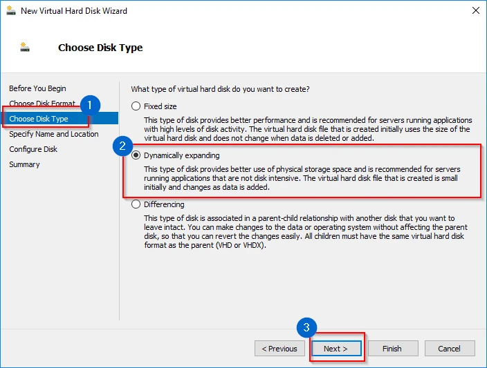Click the disk icon beside the Choose Disk Type heading
The height and width of the screenshot is (368, 487).
pos(26,48)
